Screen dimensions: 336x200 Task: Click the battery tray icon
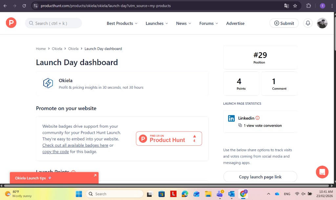click(x=310, y=194)
